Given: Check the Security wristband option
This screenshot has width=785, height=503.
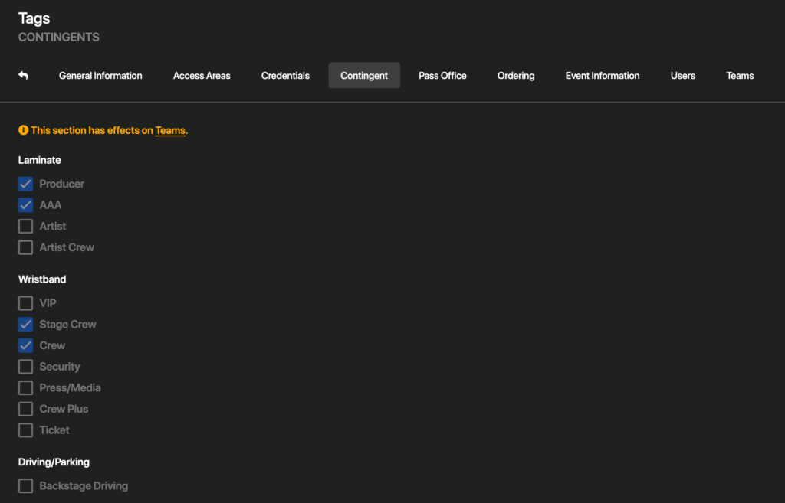Looking at the screenshot, I should click(x=26, y=367).
